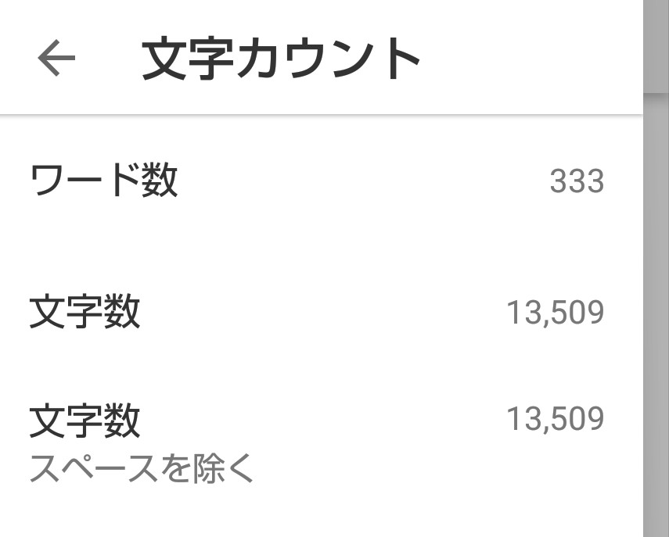Select the 文字数 label above スペースを除く
The image size is (669, 537).
click(85, 420)
